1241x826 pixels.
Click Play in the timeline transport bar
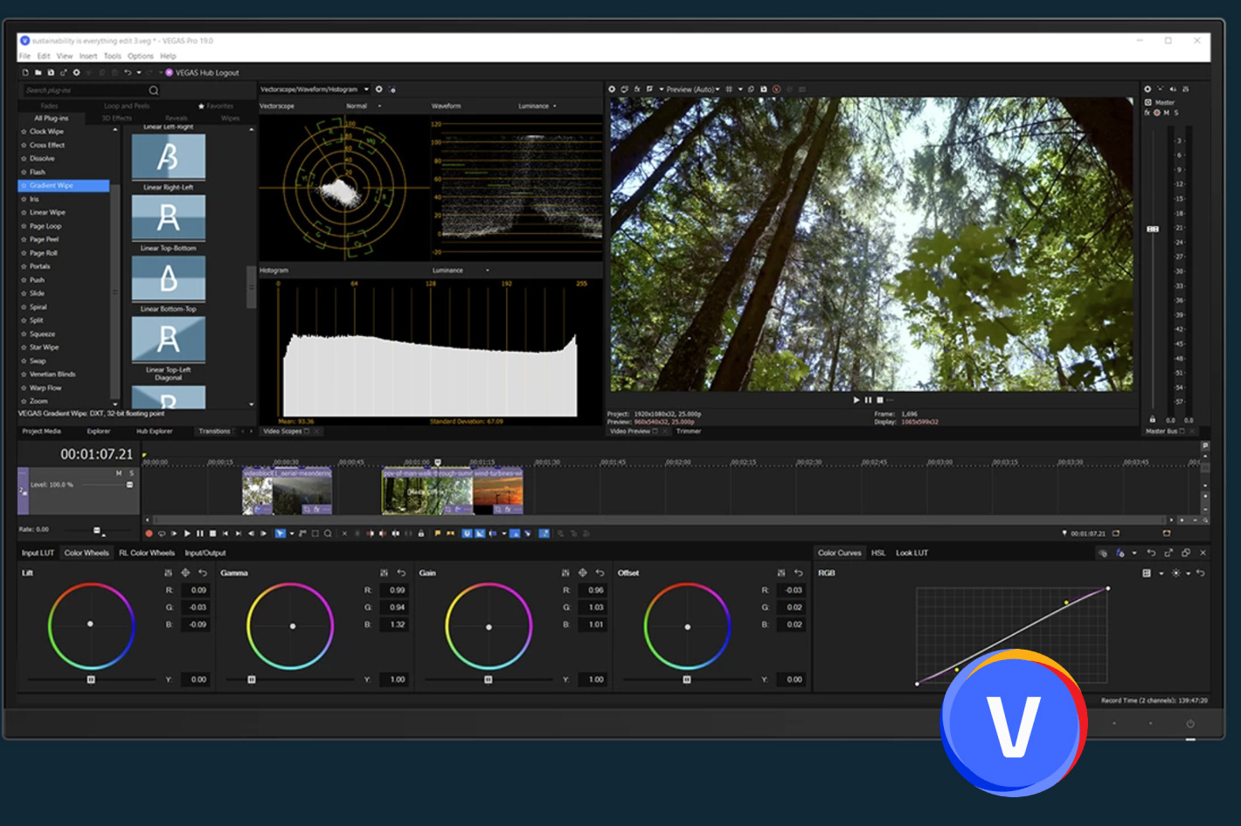click(x=187, y=533)
